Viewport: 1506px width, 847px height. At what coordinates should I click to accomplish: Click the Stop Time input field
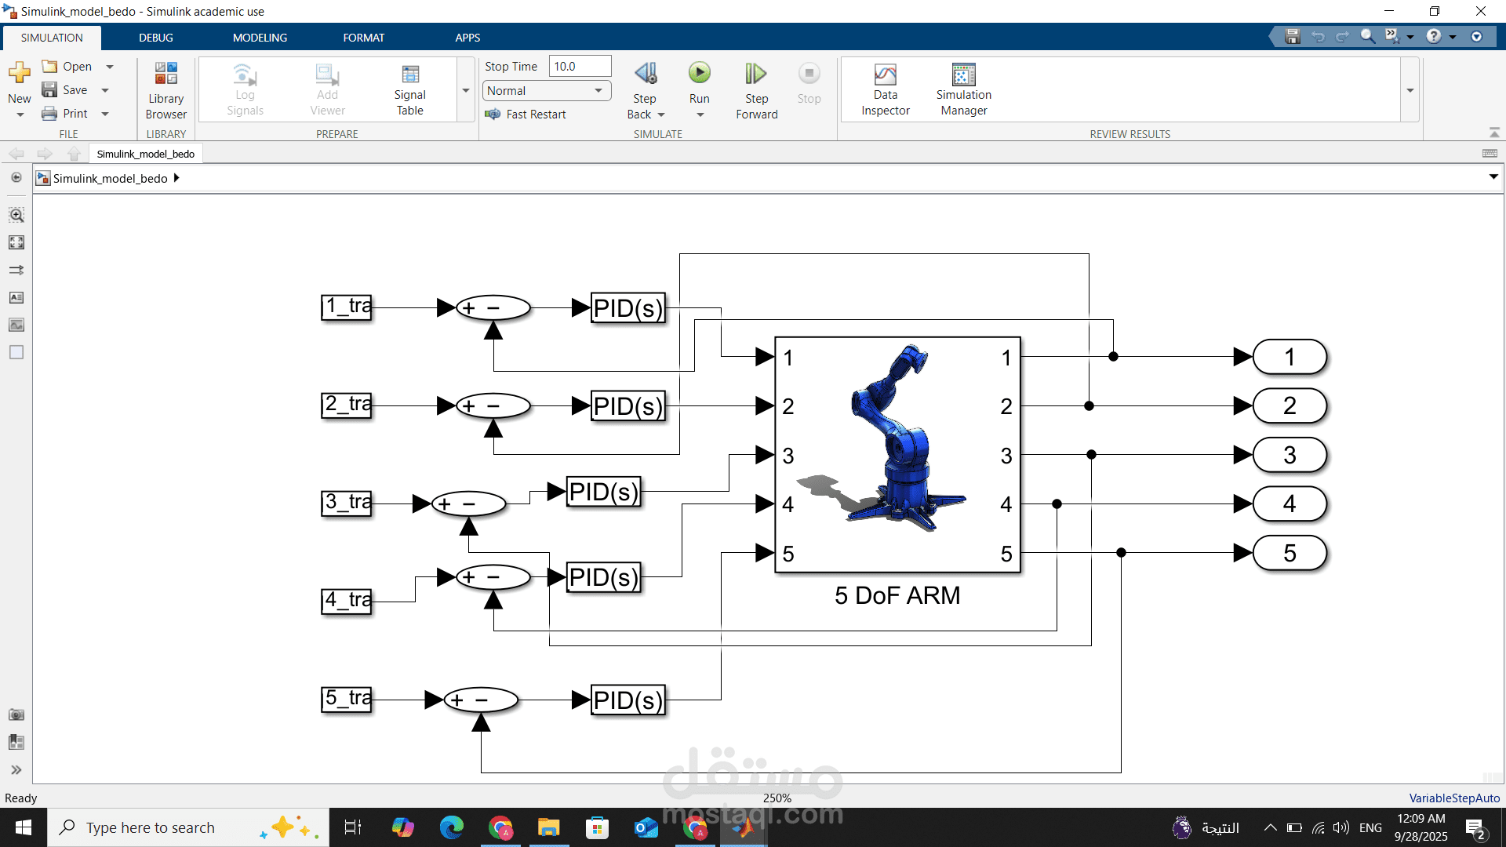click(x=579, y=67)
